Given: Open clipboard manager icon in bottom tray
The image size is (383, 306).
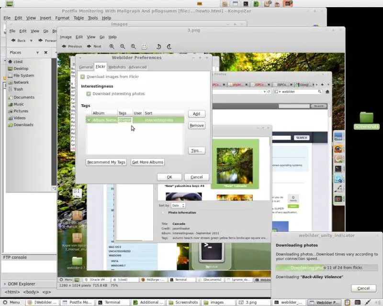Looking at the screenshot, I should [x=348, y=302].
